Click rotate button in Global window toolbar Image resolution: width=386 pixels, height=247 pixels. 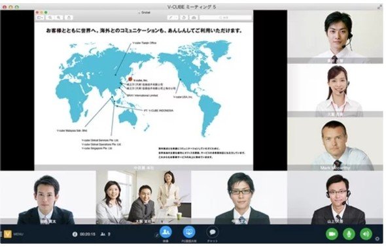pos(184,18)
